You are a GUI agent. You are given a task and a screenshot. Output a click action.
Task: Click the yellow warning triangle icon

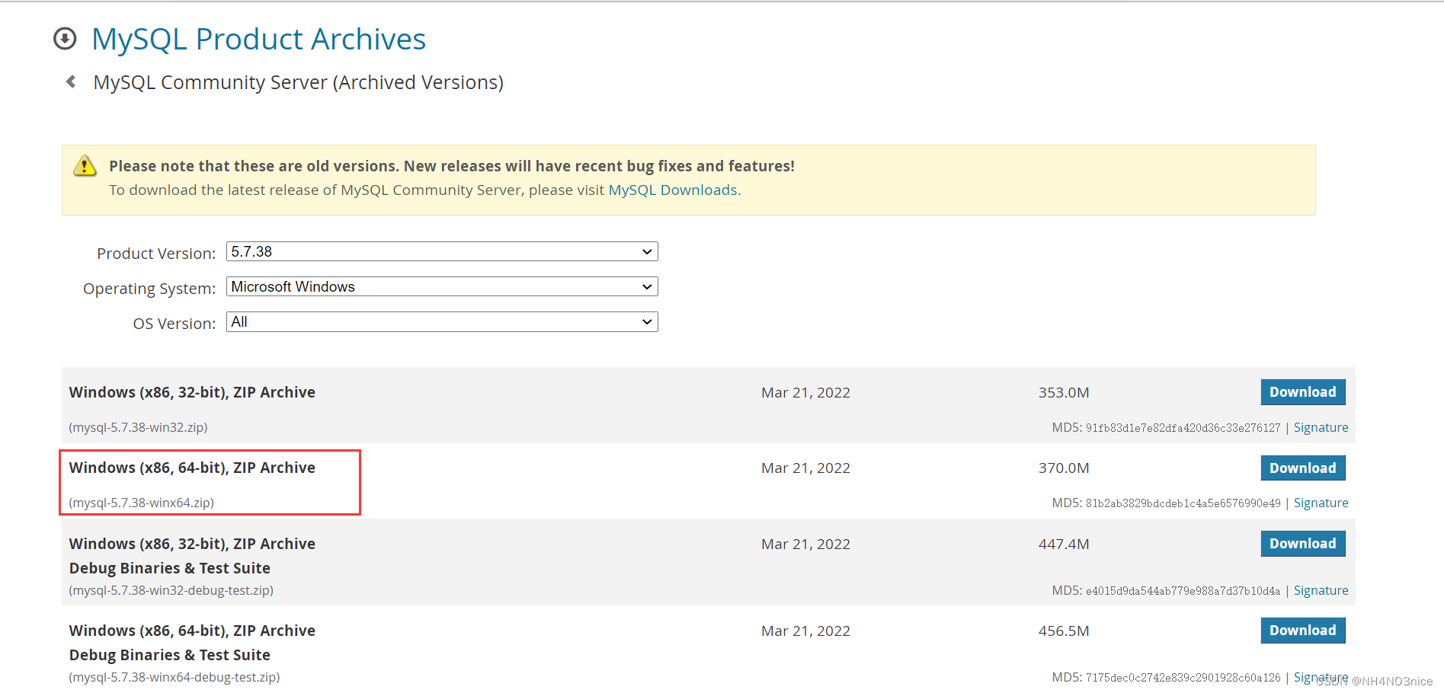pos(85,165)
